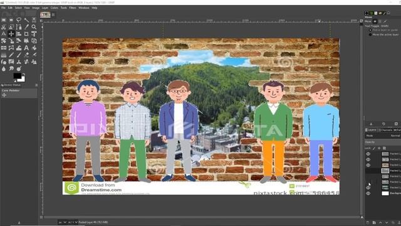The height and width of the screenshot is (226, 401).
Task: Create a new layer button
Action: pyautogui.click(x=368, y=223)
